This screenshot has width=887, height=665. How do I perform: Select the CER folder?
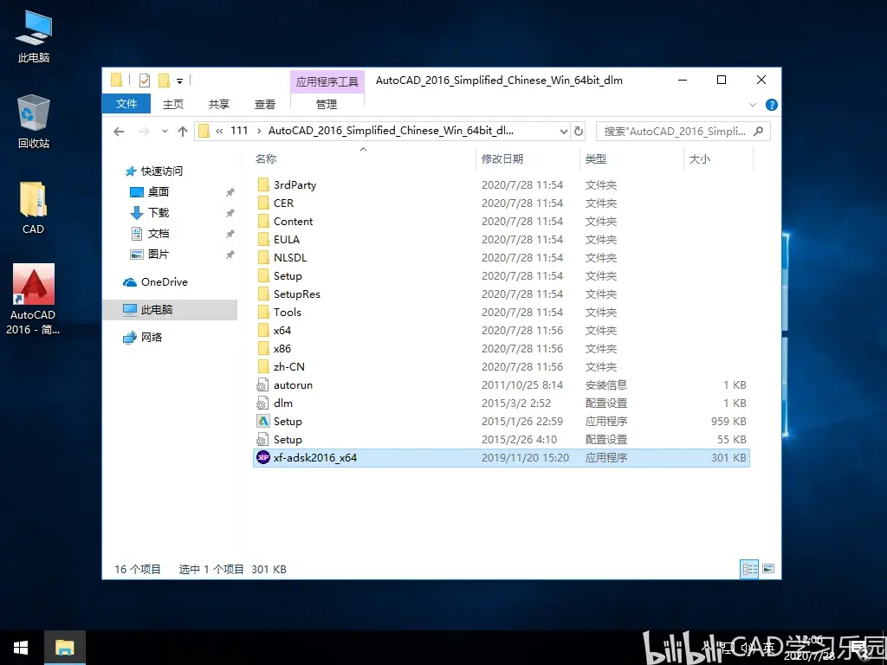[x=502, y=203]
